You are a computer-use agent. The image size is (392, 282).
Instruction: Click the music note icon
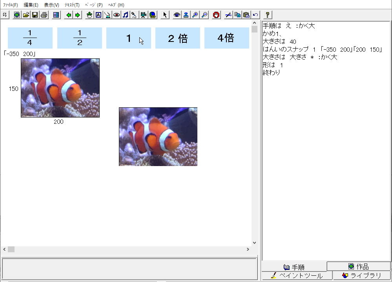(x=125, y=15)
